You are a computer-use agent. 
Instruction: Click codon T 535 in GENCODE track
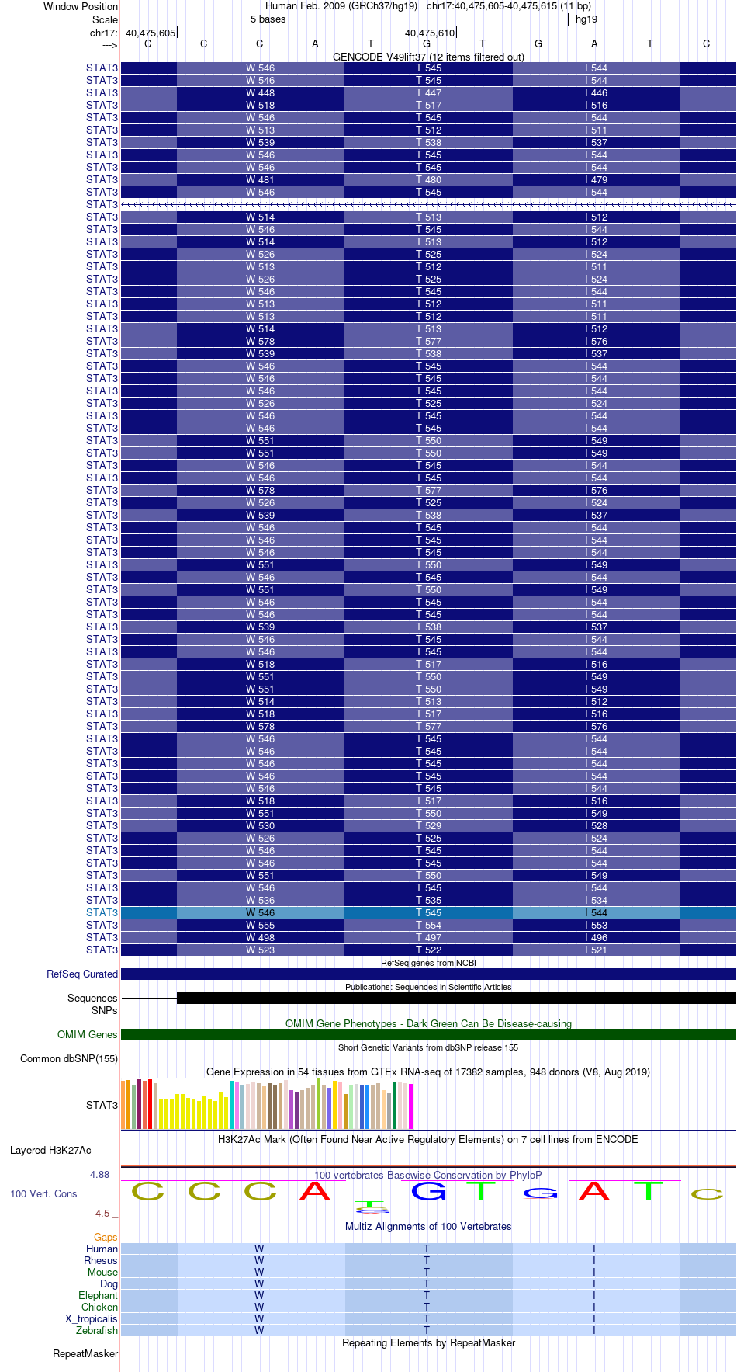pyautogui.click(x=428, y=900)
